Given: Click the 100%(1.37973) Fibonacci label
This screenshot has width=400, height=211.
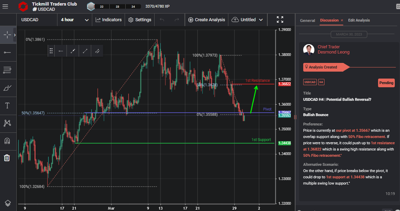Looking at the screenshot, I should pos(205,55).
